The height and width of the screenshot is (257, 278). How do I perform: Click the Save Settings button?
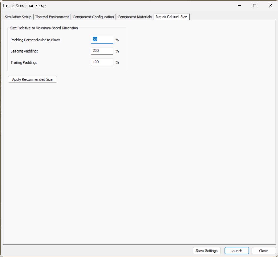coord(207,251)
